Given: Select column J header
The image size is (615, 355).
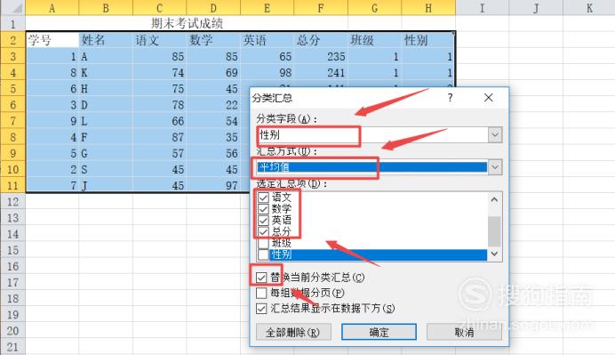Looking at the screenshot, I should pyautogui.click(x=536, y=8).
